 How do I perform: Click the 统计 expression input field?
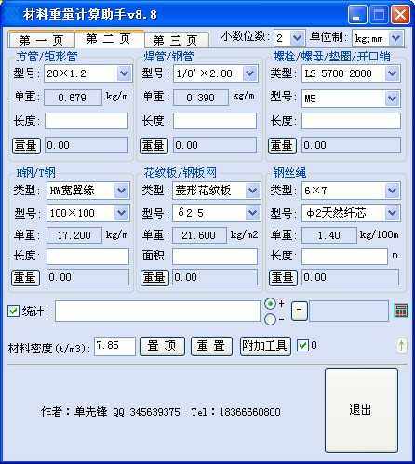pyautogui.click(x=157, y=311)
